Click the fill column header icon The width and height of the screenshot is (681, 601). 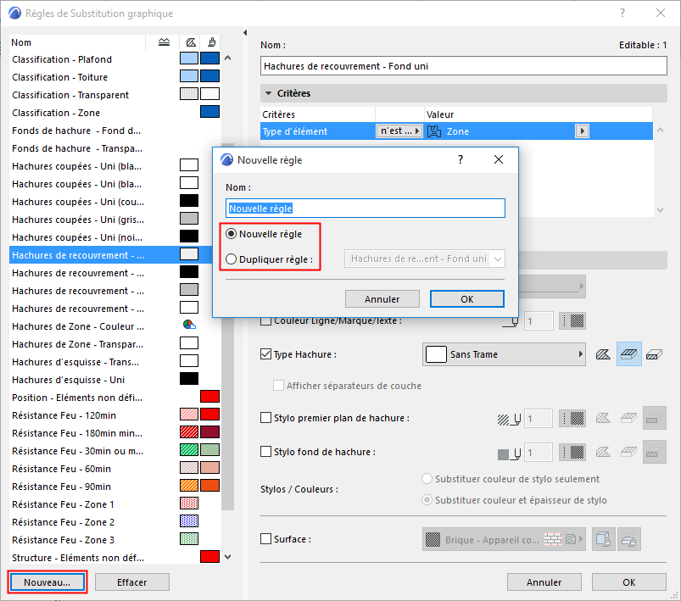coord(191,42)
